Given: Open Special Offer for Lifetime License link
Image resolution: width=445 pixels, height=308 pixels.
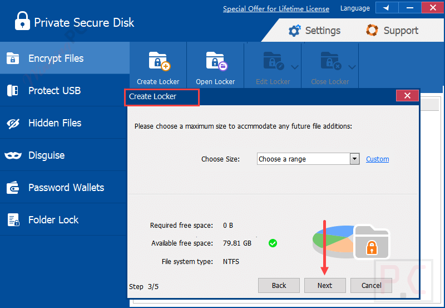Looking at the screenshot, I should pos(276,9).
